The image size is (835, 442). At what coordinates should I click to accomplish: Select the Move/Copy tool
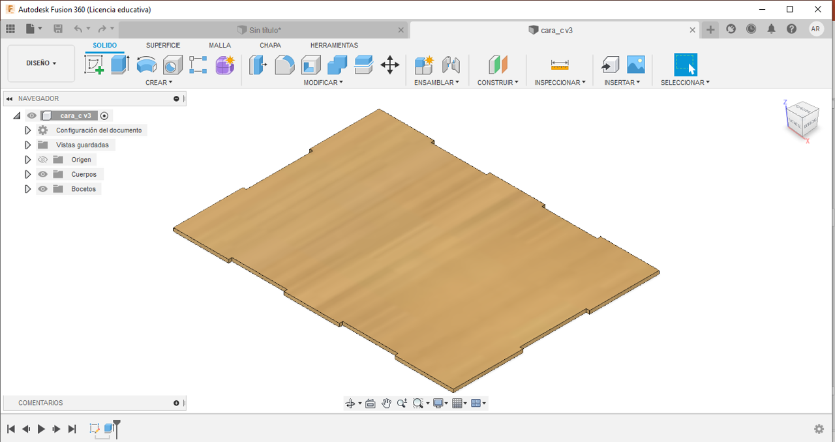pyautogui.click(x=390, y=65)
